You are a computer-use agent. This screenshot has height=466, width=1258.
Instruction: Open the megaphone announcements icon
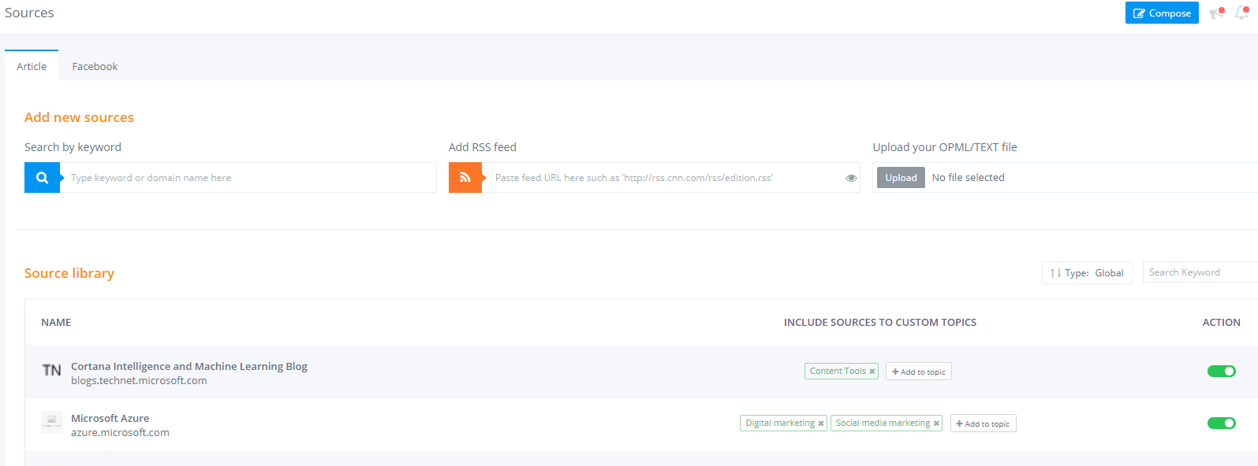[1216, 13]
